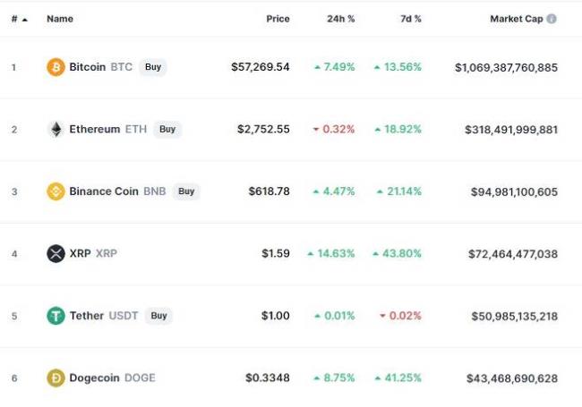Open the XRP name link
This screenshot has height=407, width=582.
(80, 254)
